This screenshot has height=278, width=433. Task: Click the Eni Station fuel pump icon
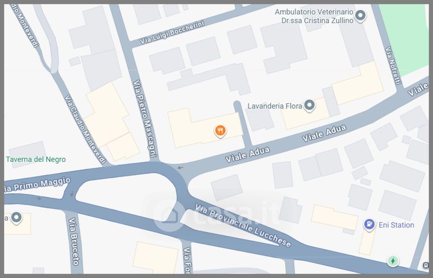click(369, 224)
